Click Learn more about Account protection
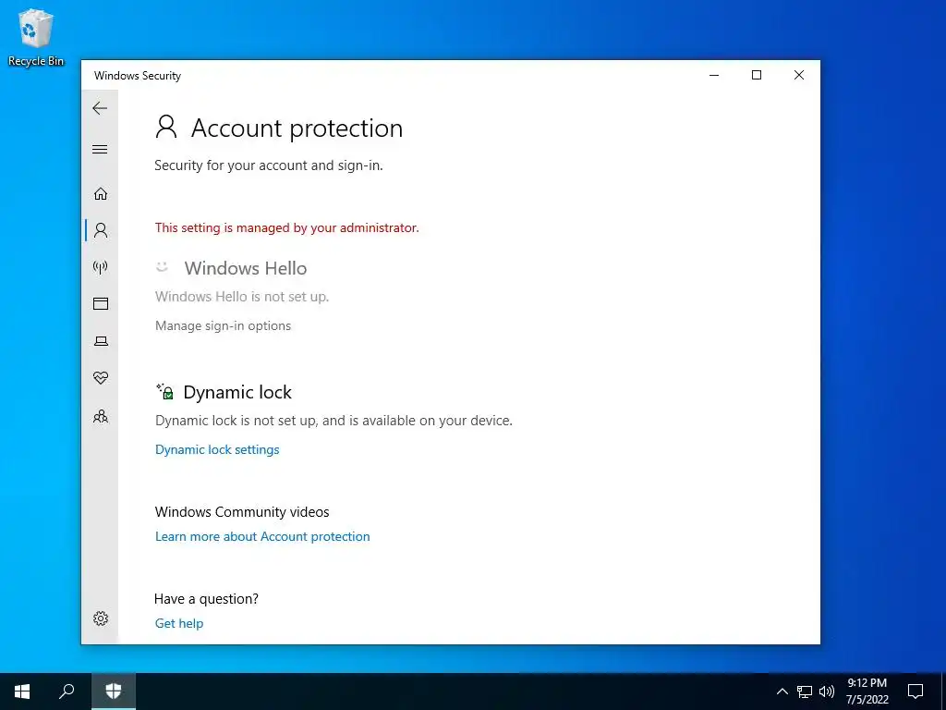 tap(262, 537)
